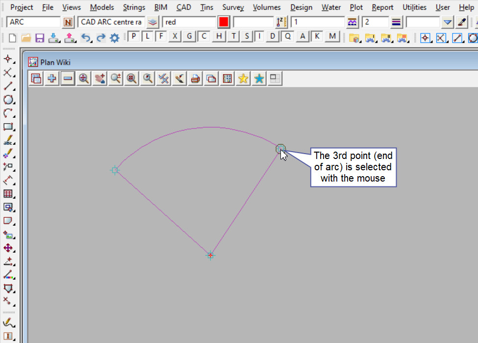Click the undo arrow icon

tap(85, 38)
